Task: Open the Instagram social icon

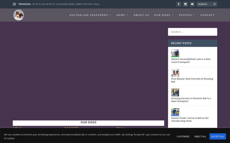Action: tap(185, 4)
